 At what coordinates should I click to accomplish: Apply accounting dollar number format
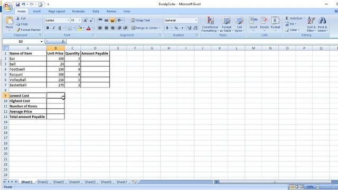167,28
